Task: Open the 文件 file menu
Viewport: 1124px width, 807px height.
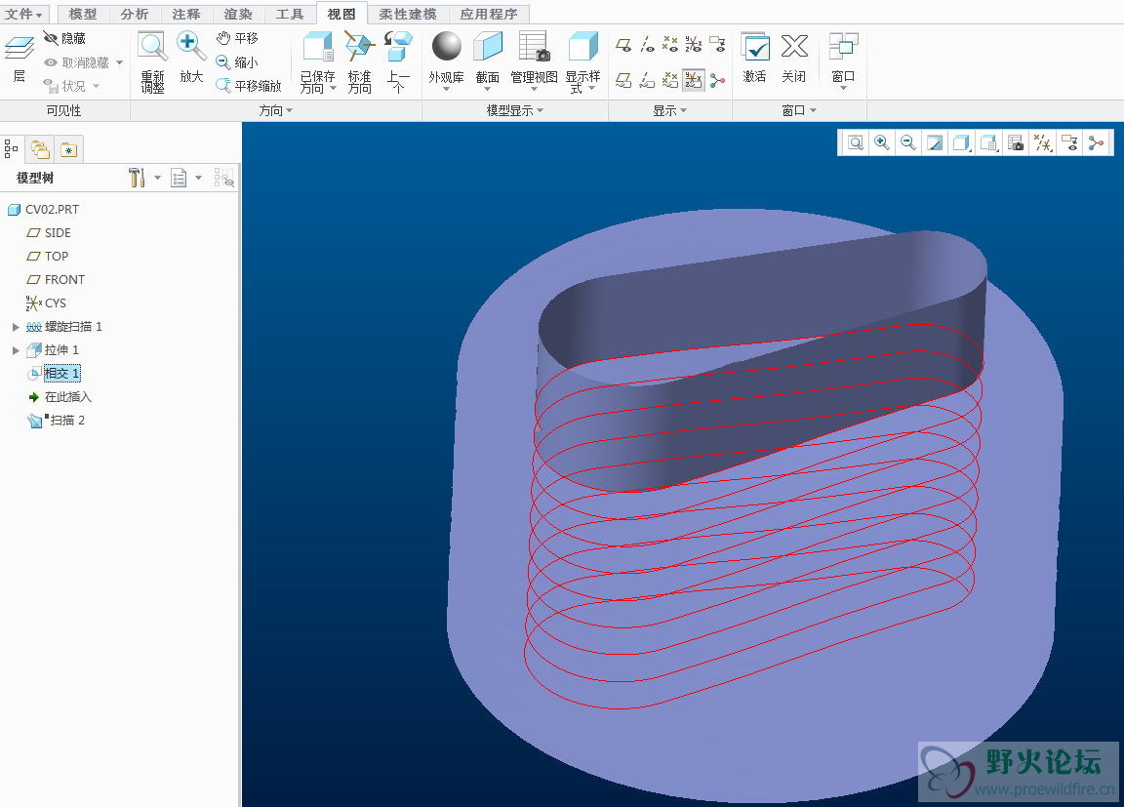Action: pos(23,14)
